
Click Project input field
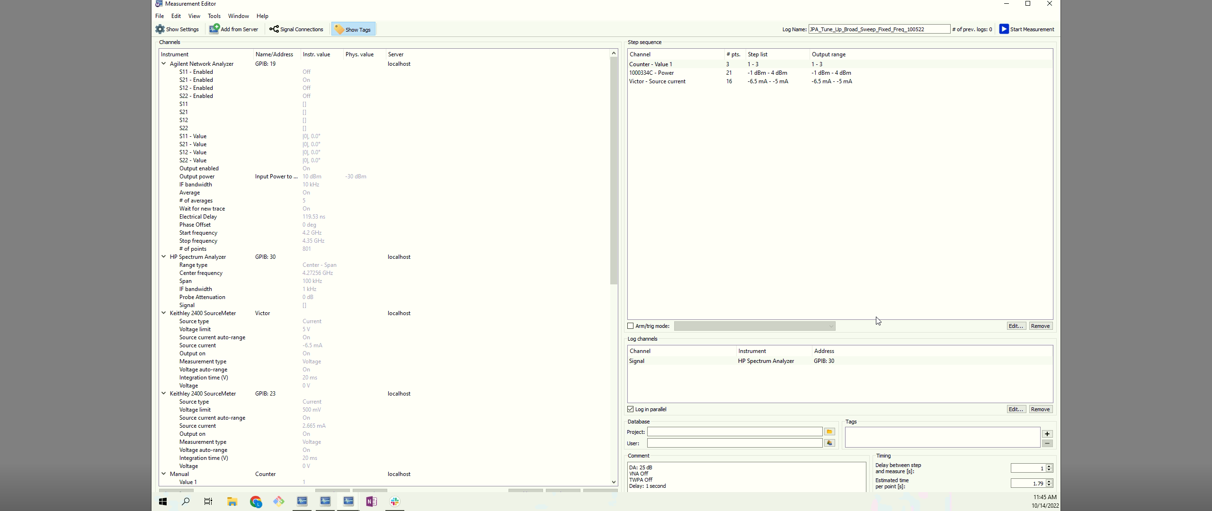point(735,432)
